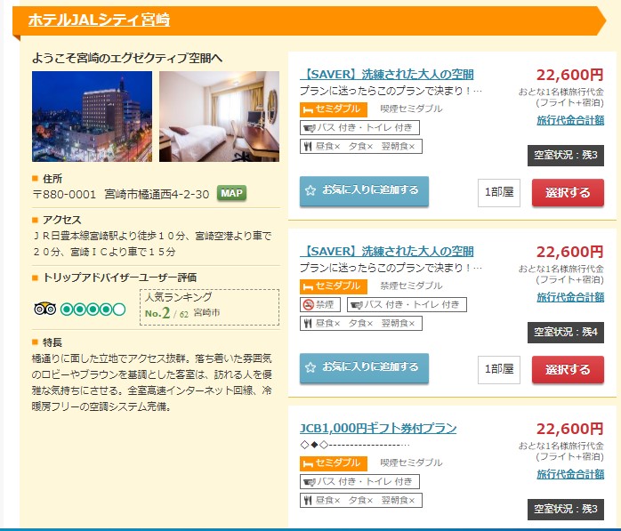Open 旅行代金合計額 link for 禁煙セミダブル plan
The height and width of the screenshot is (531, 621).
point(570,297)
